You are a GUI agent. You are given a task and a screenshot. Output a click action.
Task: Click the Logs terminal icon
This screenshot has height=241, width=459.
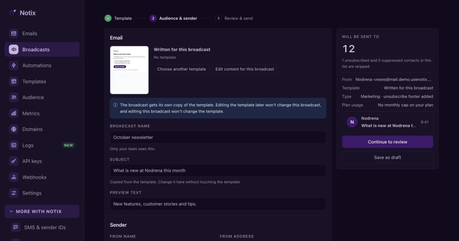[x=14, y=145]
